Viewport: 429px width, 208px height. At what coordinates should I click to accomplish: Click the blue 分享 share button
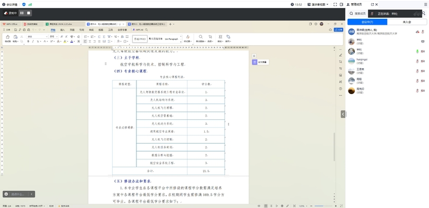[x=339, y=30]
